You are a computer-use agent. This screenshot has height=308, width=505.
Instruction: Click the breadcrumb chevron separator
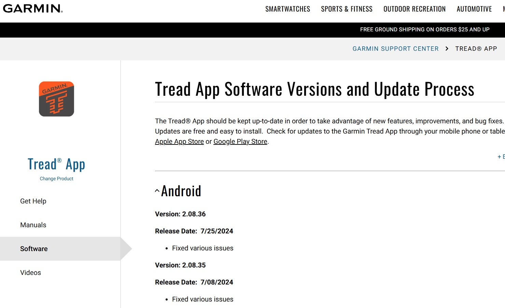pyautogui.click(x=447, y=49)
